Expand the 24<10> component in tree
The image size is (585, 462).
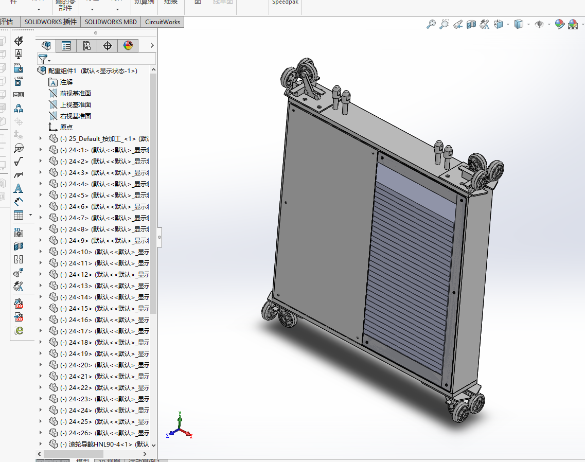41,252
